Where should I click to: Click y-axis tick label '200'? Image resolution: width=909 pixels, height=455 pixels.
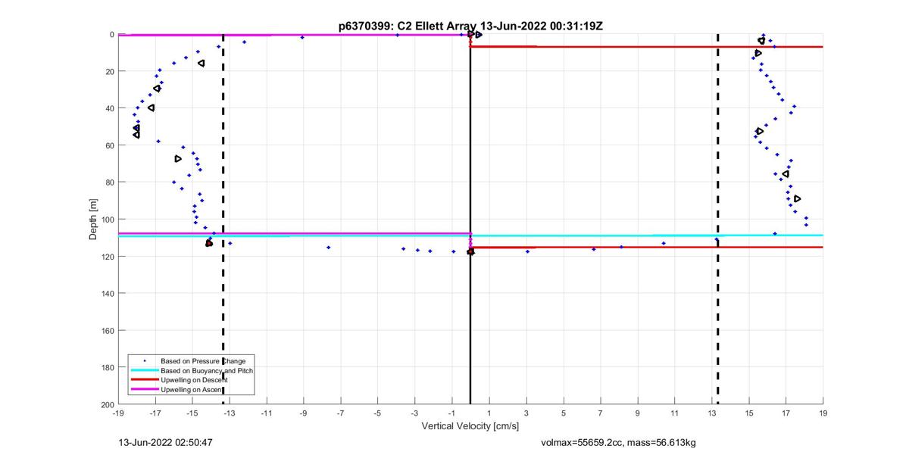pyautogui.click(x=107, y=404)
